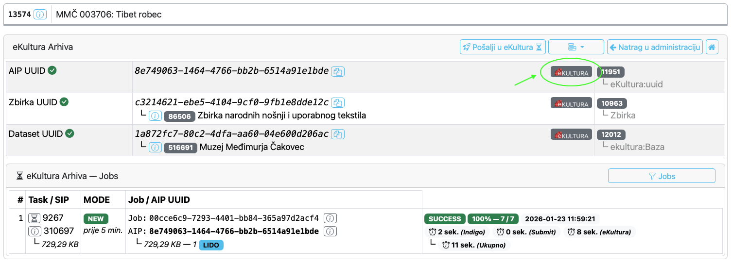Open info icon for Job 00cce6c9 UUID
The image size is (732, 264).
pos(331,218)
